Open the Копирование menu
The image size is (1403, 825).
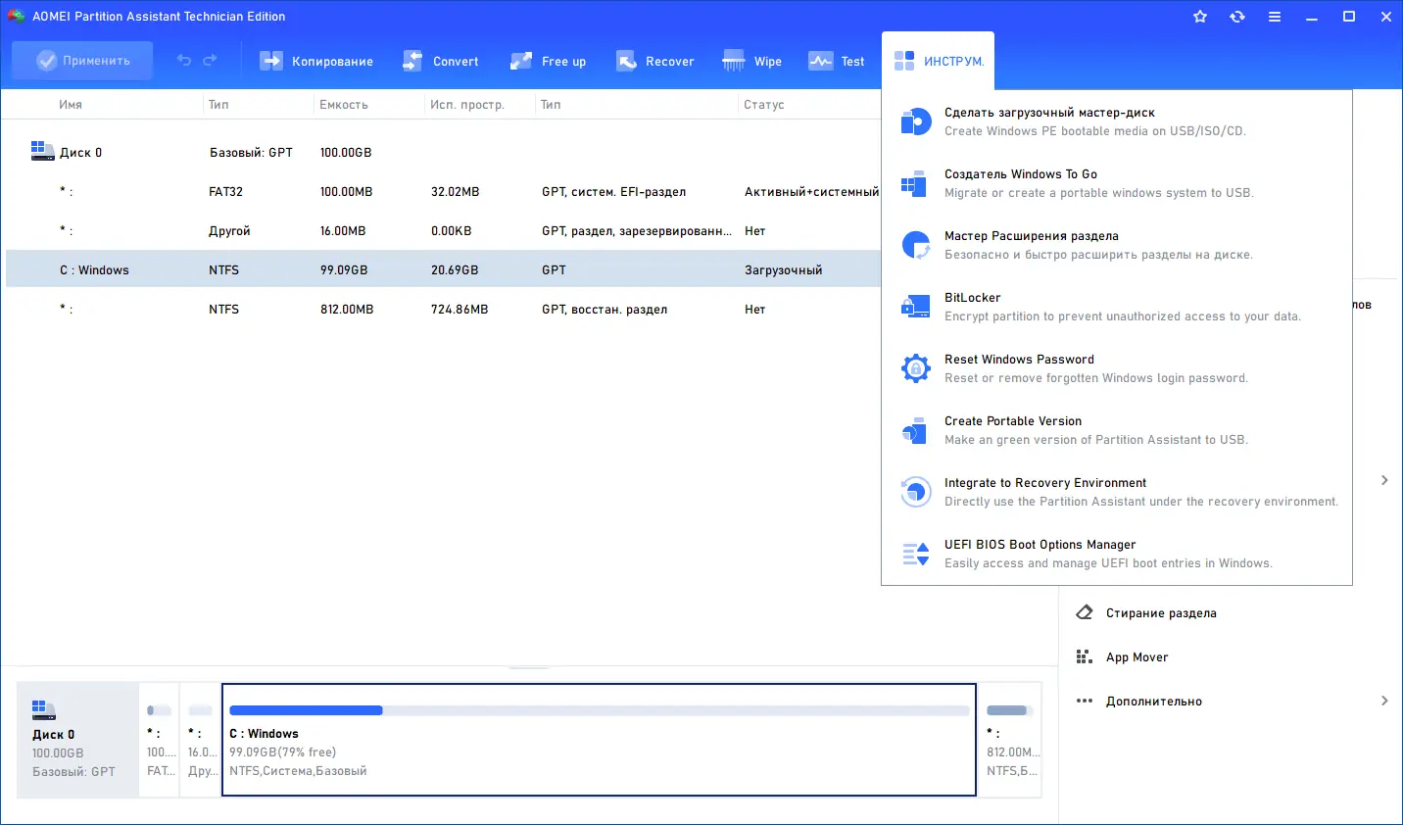point(316,61)
